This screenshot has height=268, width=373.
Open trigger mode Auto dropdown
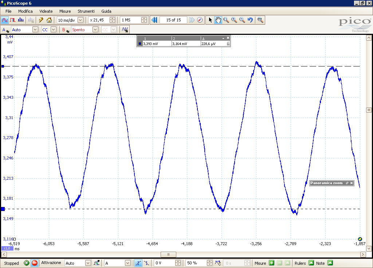tap(88, 263)
